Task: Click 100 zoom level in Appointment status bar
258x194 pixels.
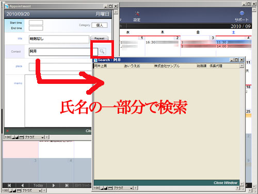Action: (8, 137)
